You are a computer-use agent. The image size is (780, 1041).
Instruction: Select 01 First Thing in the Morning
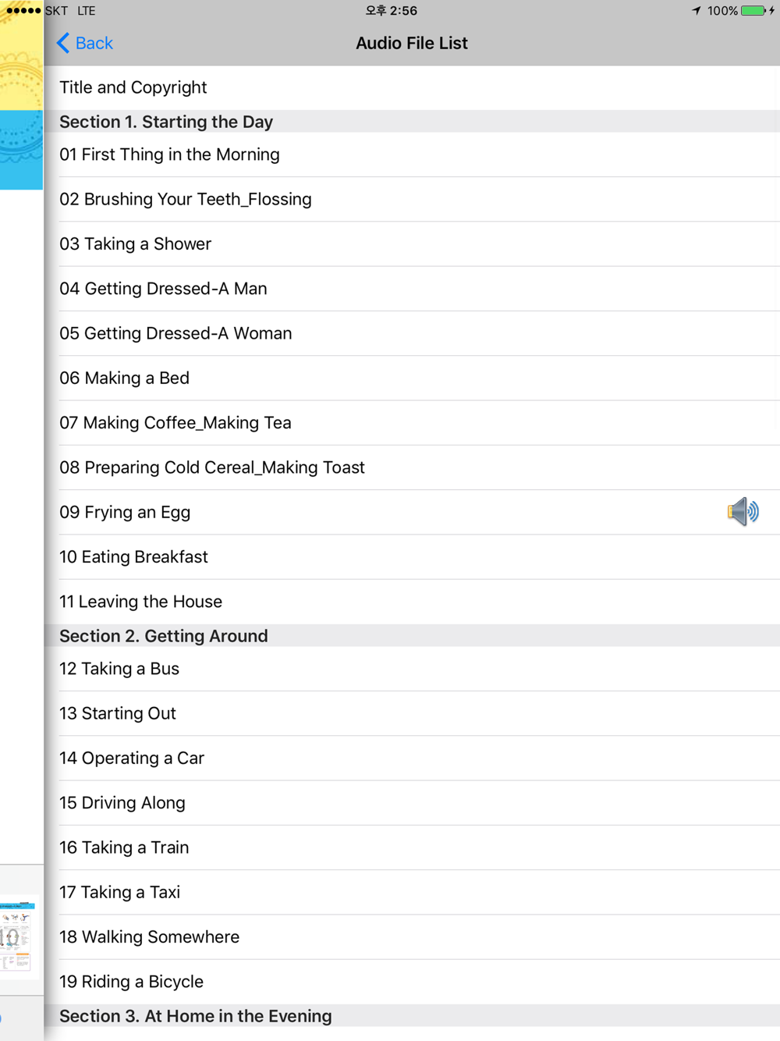point(412,155)
